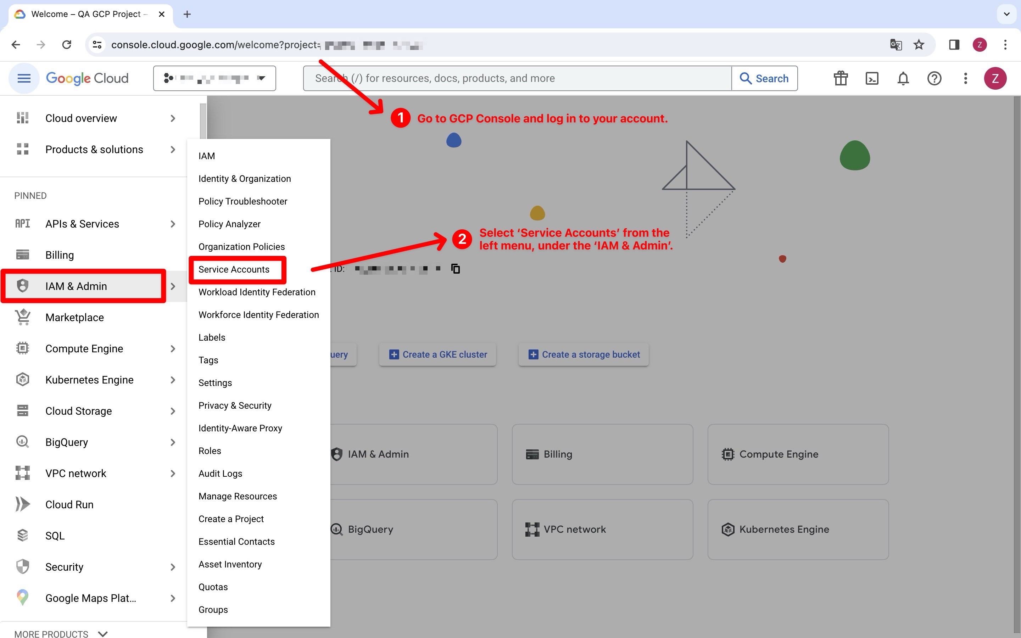View site information icon in address bar
This screenshot has height=638, width=1021.
tap(97, 44)
